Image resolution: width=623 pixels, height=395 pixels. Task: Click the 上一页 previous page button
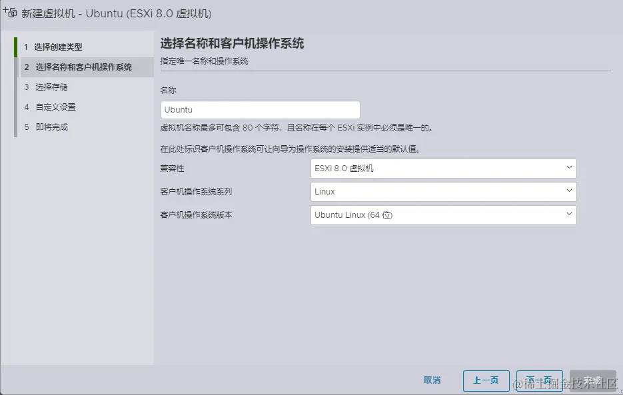point(486,380)
